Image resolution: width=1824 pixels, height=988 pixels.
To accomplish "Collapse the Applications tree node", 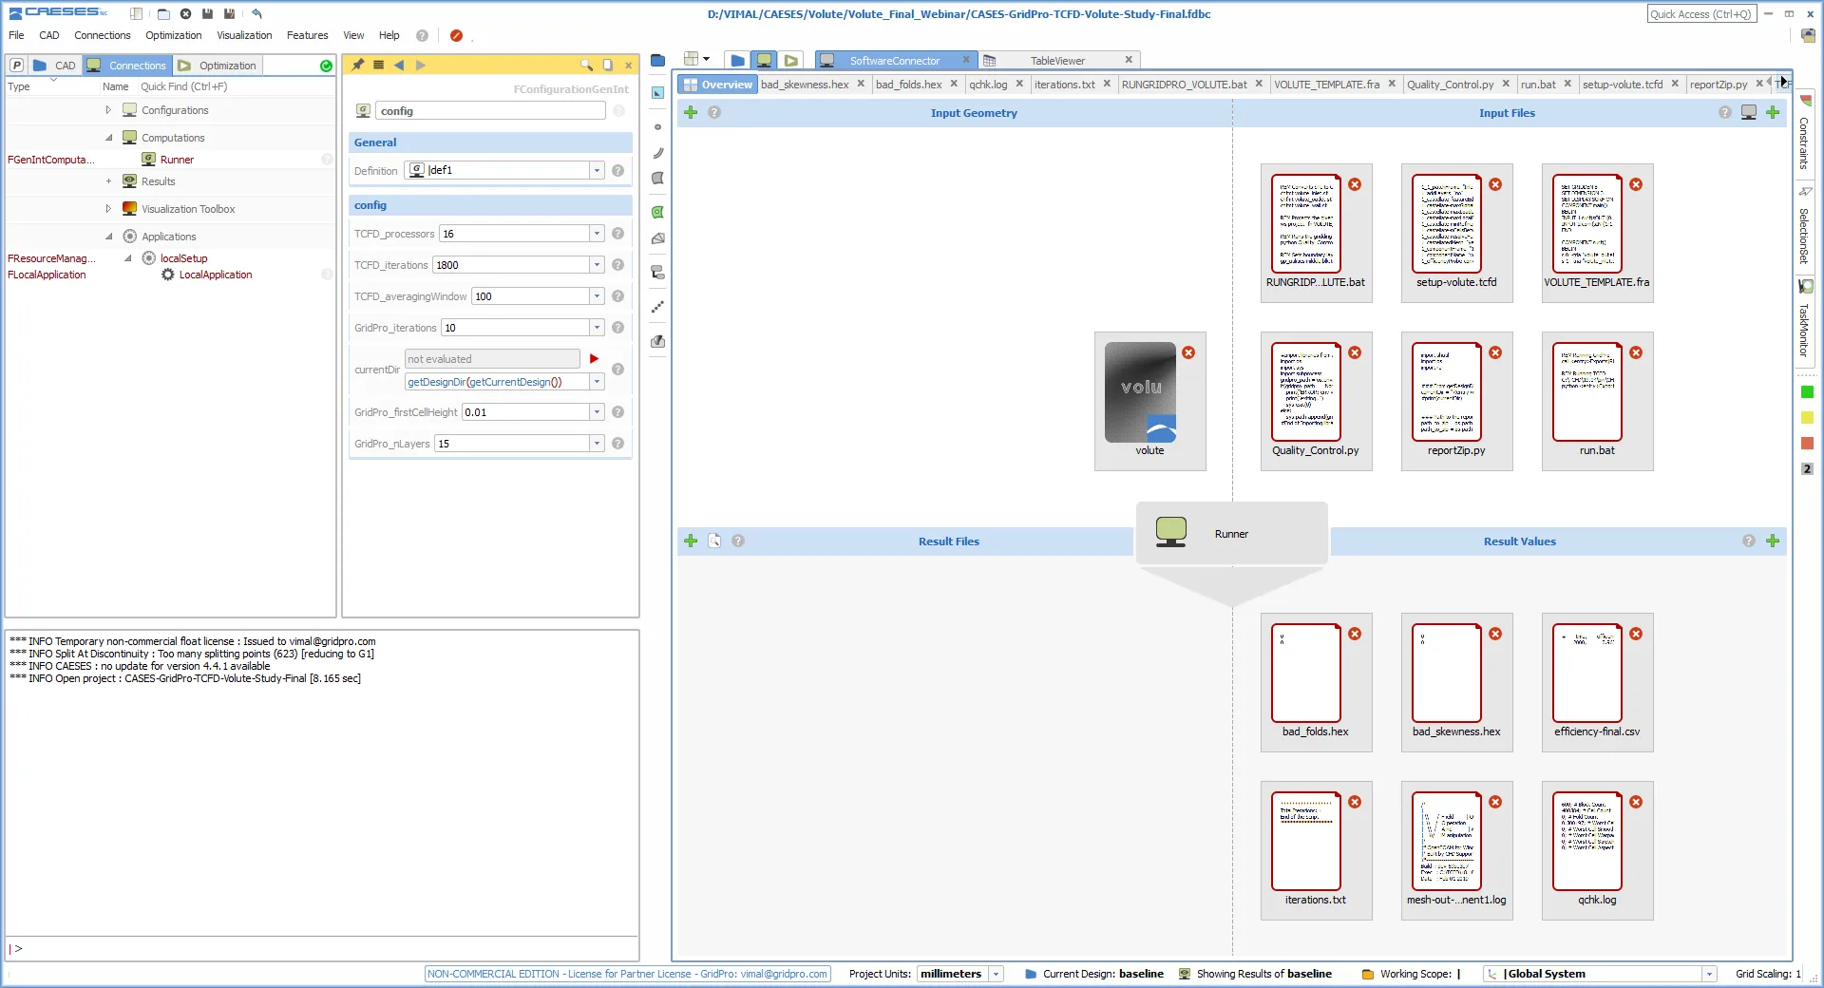I will click(108, 237).
